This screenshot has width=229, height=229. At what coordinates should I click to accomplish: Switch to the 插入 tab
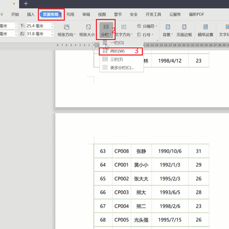(31, 15)
